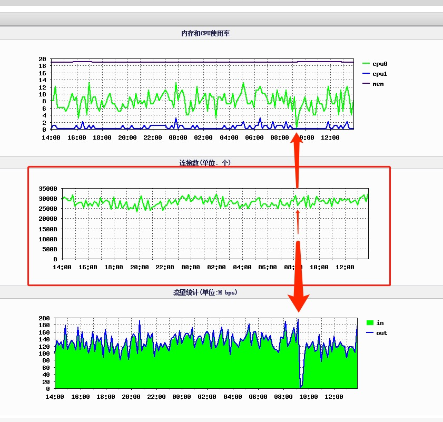The width and height of the screenshot is (443, 422).
Task: Click the 'out' legend line marker
Action: pos(370,332)
